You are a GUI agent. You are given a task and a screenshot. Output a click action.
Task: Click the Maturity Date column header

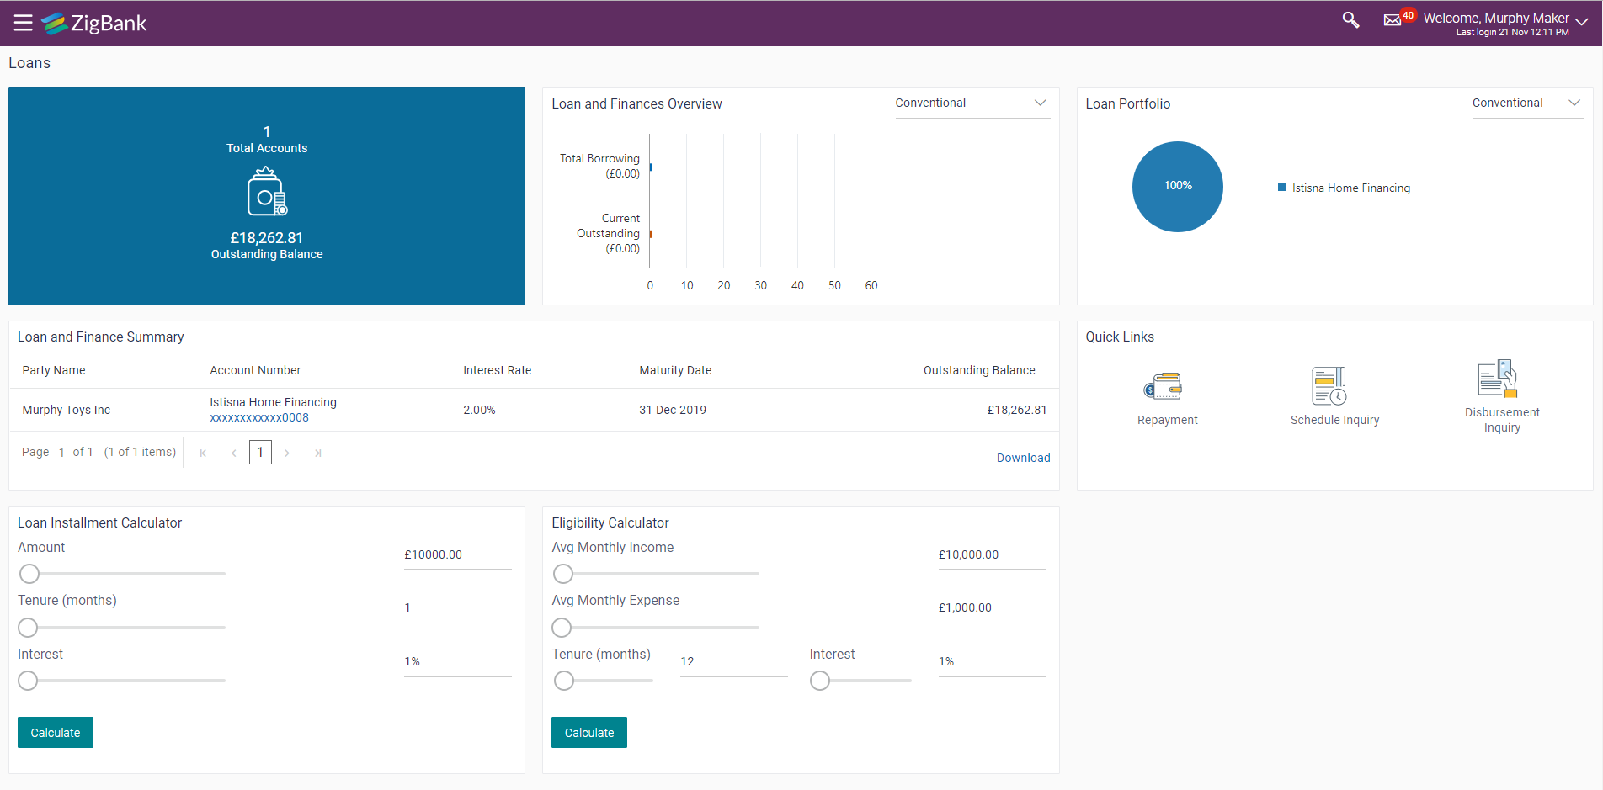[675, 370]
